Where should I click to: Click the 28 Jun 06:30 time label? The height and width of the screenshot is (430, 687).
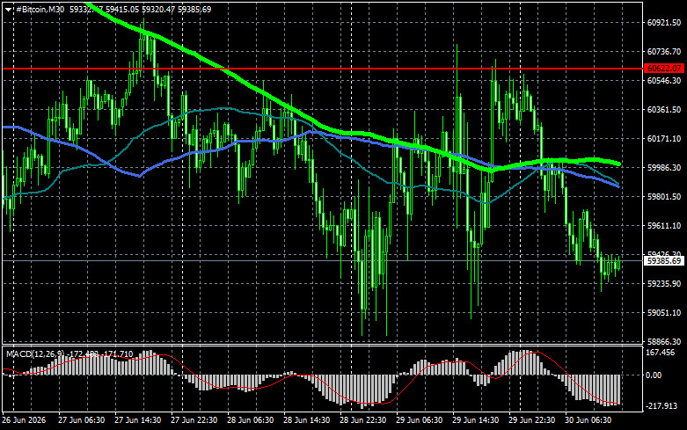tap(250, 420)
